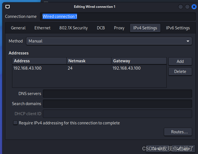
Task: Select the netmask cell showing 24
Action: (x=70, y=68)
